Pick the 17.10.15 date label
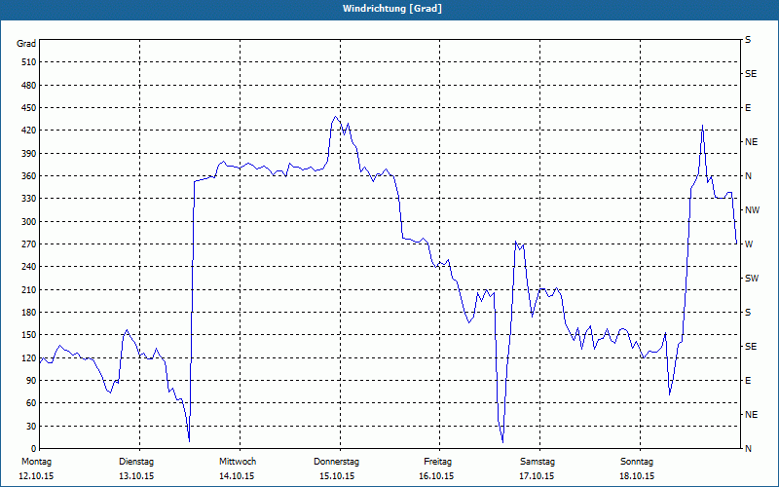779x487 pixels. point(538,476)
